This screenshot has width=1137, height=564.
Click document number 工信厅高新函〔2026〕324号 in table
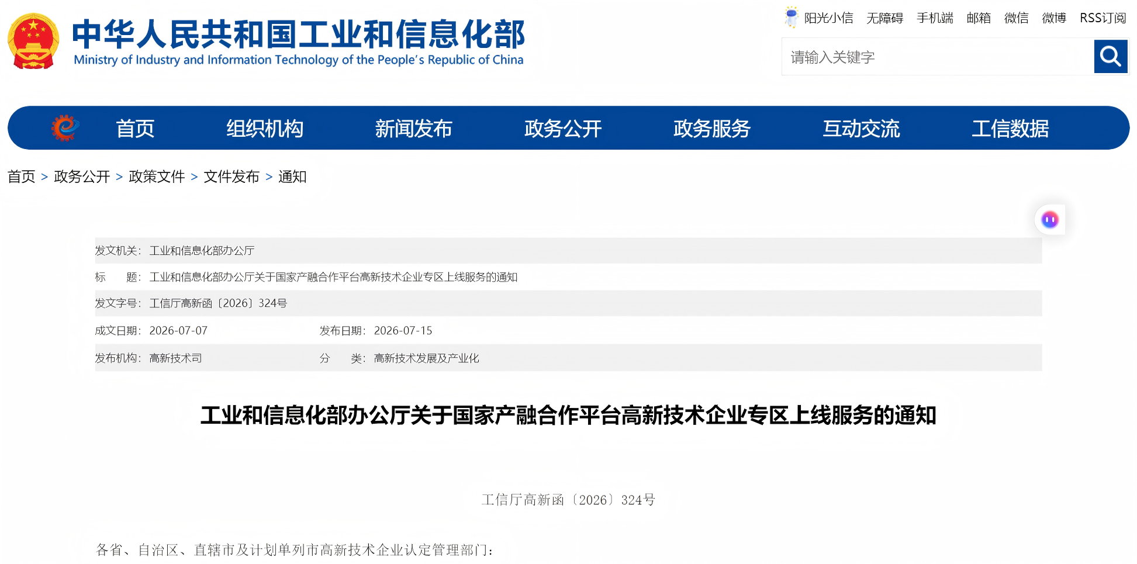(x=218, y=303)
